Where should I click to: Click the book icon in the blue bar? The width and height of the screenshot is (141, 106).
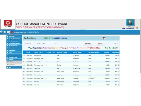(x=5, y=32)
